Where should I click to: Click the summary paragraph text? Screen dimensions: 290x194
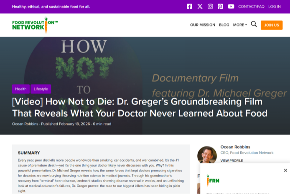[101, 176]
